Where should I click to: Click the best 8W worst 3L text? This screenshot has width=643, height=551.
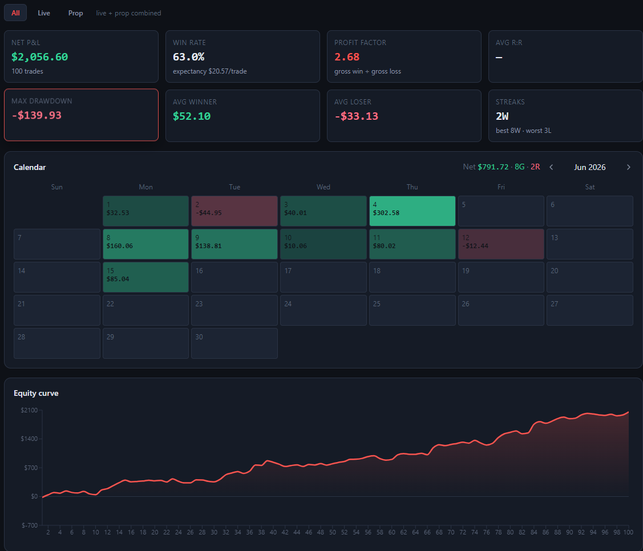click(x=523, y=131)
